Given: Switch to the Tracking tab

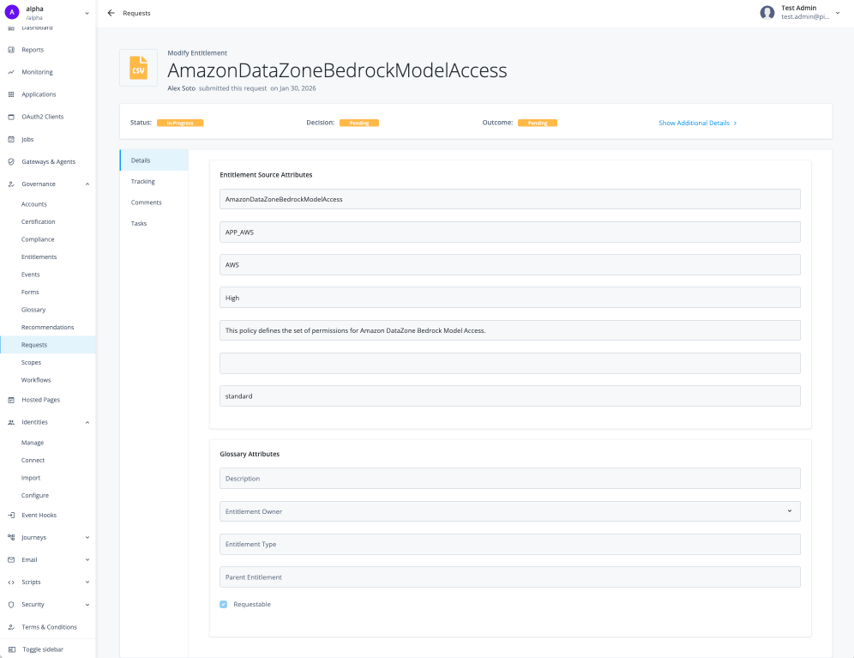Looking at the screenshot, I should click(x=143, y=181).
